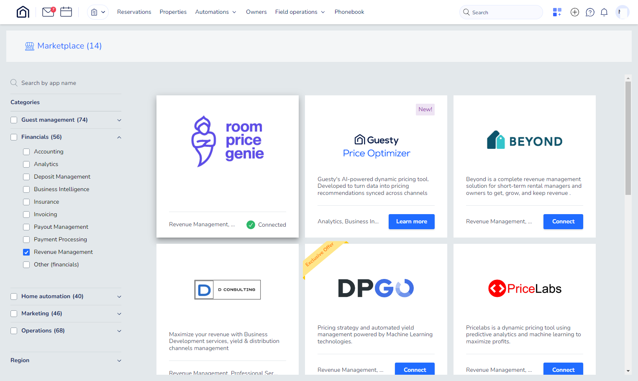This screenshot has height=381, width=638.
Task: Click the magnifier in app name search
Action: (x=14, y=83)
